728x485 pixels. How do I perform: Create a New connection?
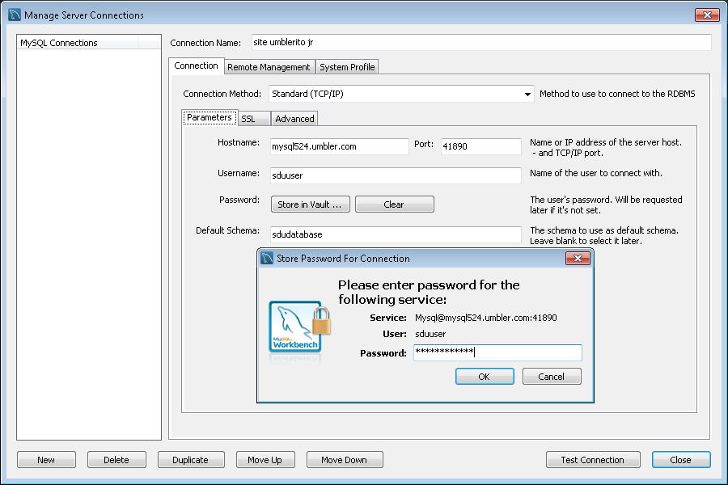point(46,459)
